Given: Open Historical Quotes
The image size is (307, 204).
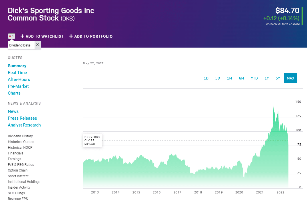Looking at the screenshot, I should click(x=21, y=142).
